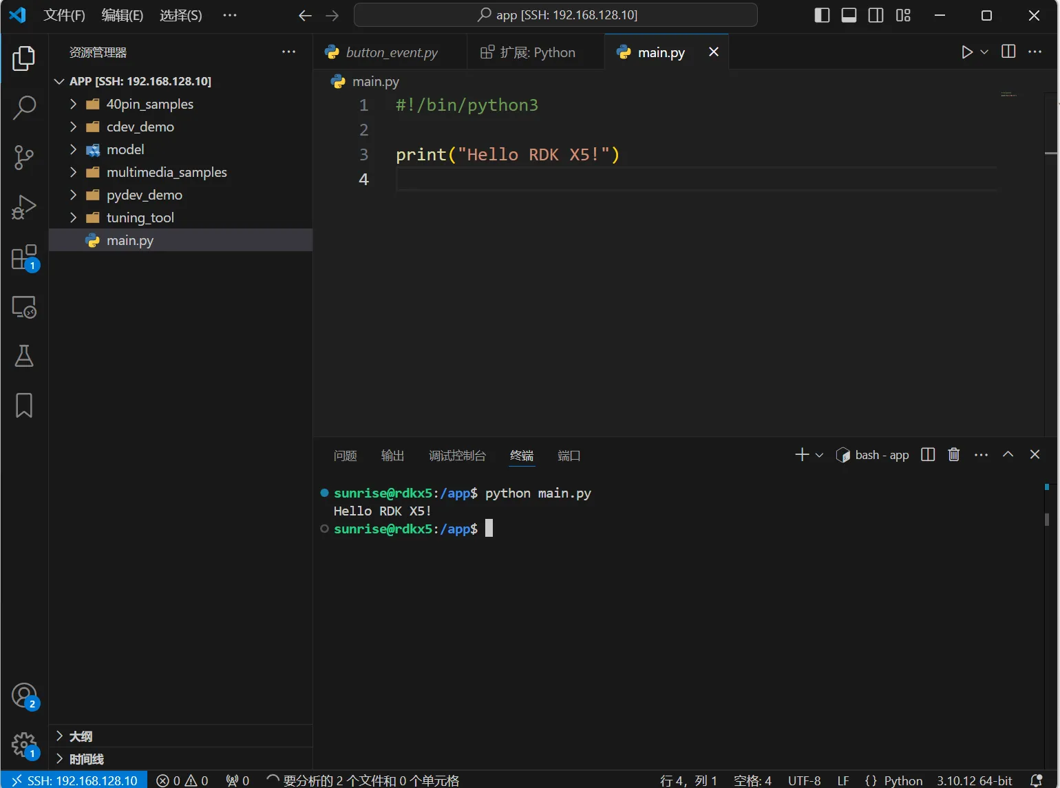Click the SSH remote status indicator
1060x788 pixels.
point(74,780)
